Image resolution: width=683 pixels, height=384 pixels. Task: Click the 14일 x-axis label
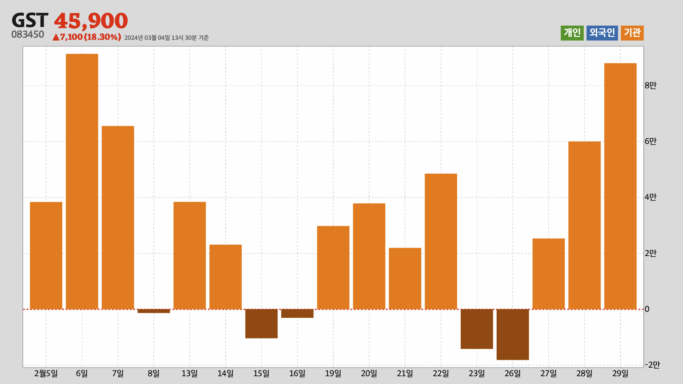pyautogui.click(x=226, y=373)
